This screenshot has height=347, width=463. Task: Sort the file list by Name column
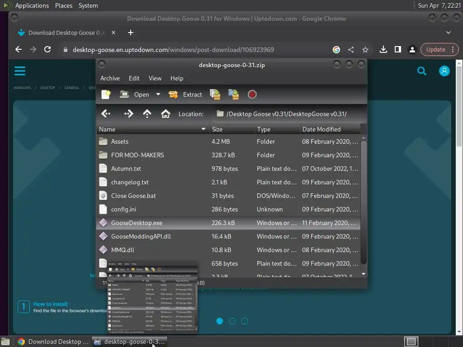[x=153, y=129]
